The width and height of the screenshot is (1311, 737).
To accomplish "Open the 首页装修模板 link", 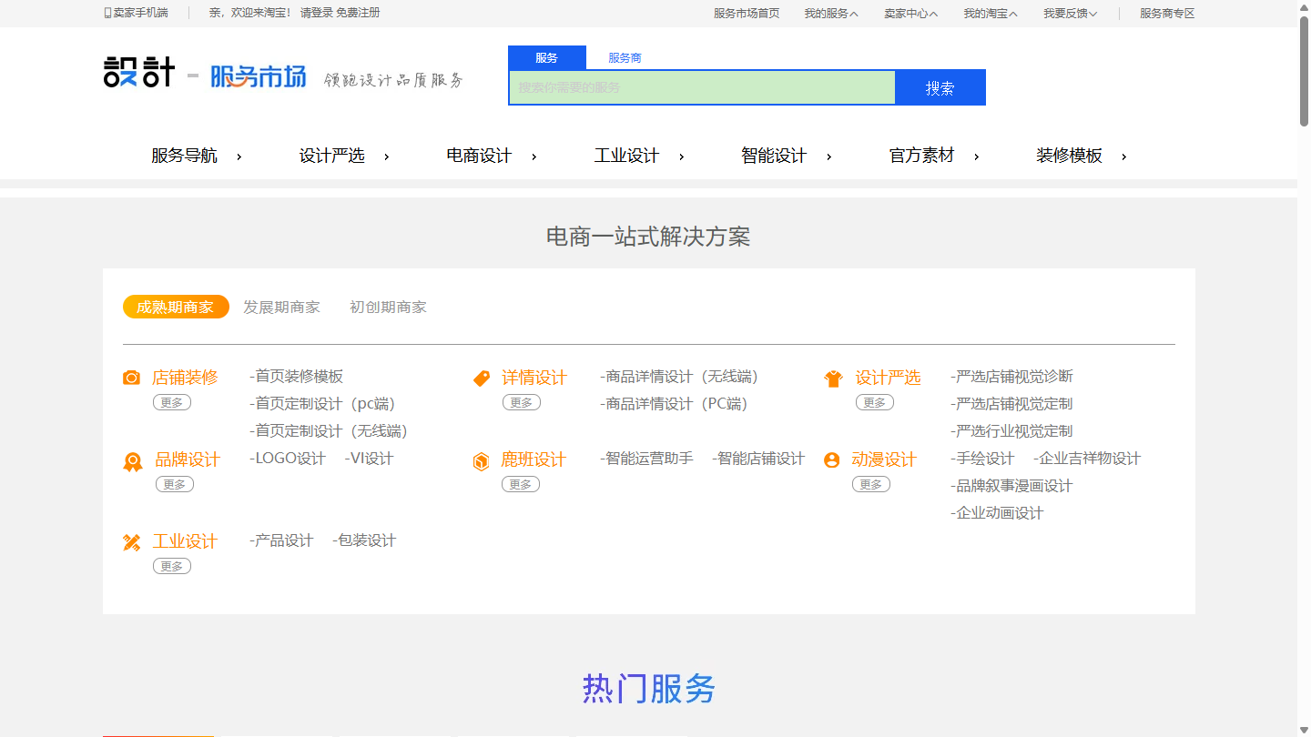I will (296, 376).
